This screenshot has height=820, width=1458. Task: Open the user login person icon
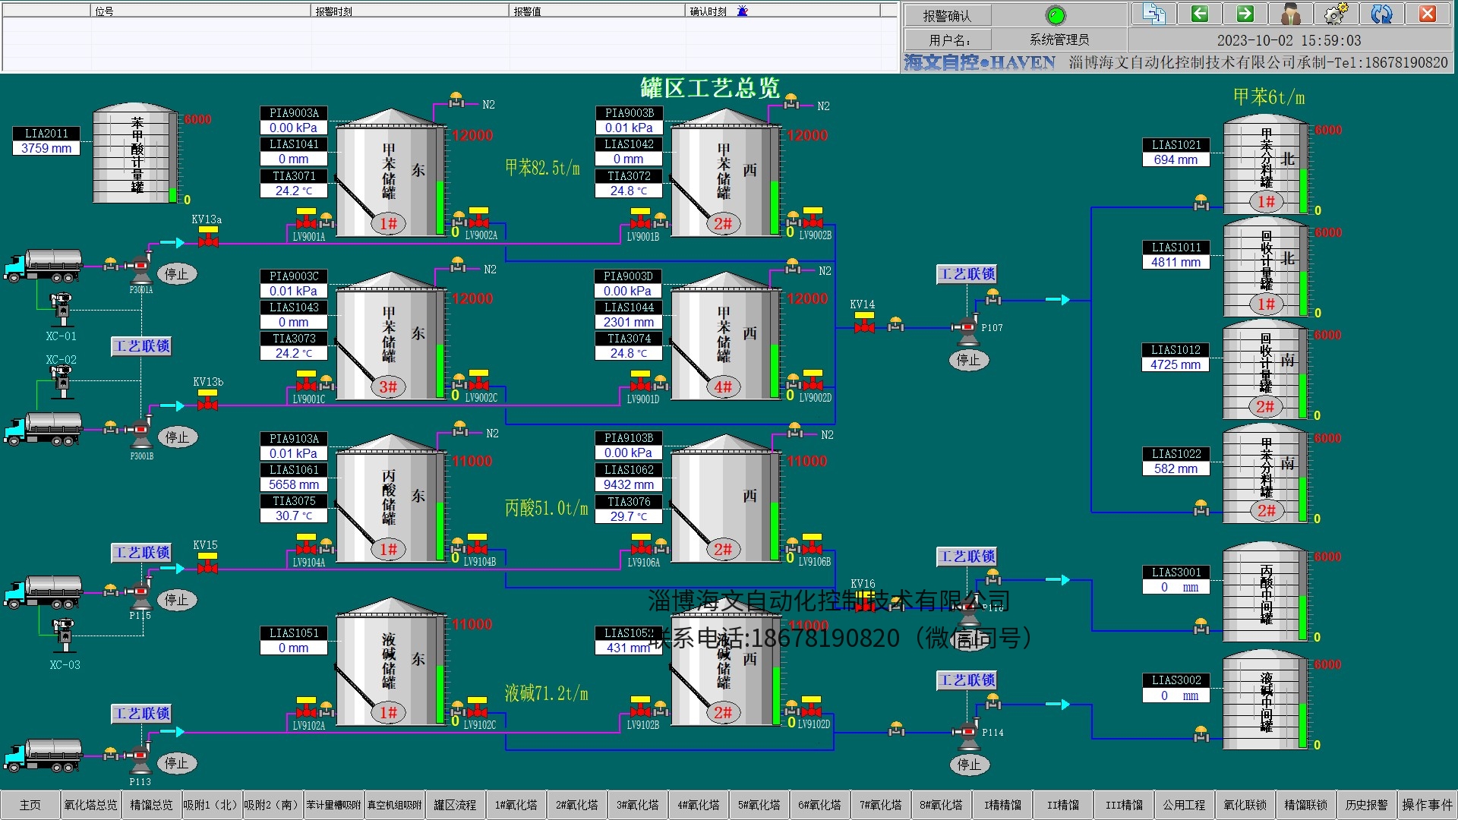tap(1291, 14)
